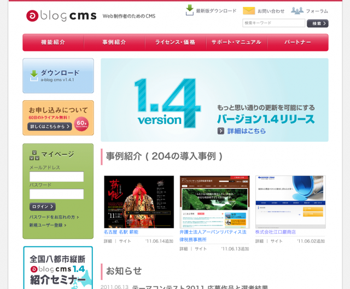
Task: Click the パスワード input field
Action: point(56,194)
